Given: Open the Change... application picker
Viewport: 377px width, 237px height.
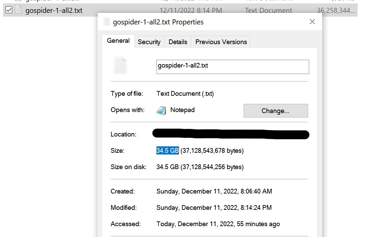Looking at the screenshot, I should click(x=276, y=111).
